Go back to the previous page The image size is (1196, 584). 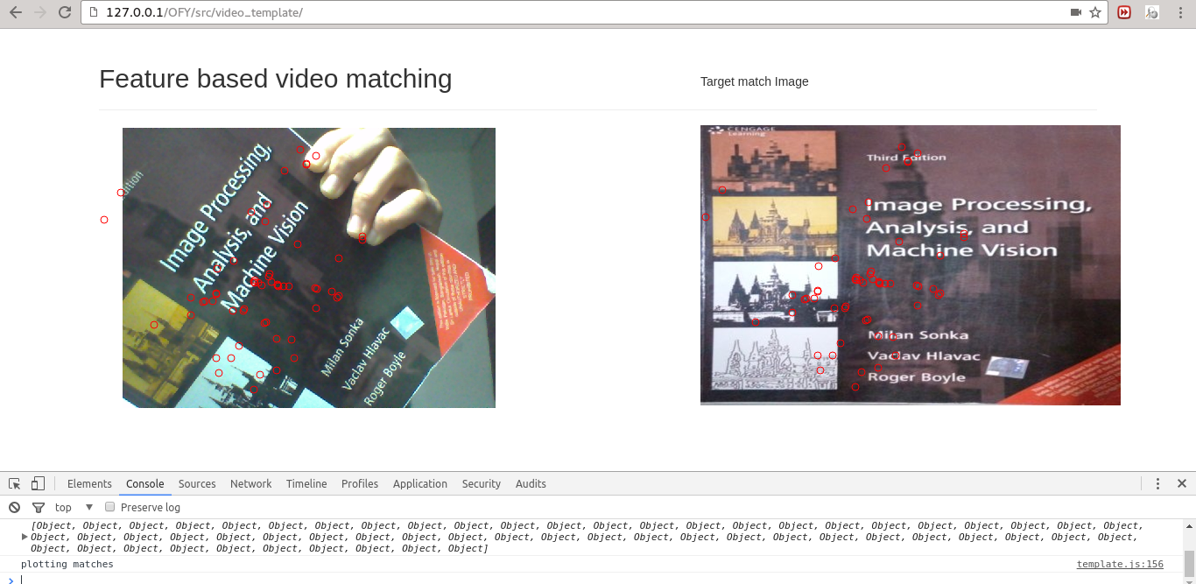[x=16, y=12]
